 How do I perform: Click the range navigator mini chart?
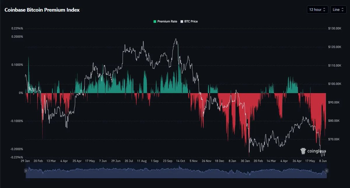[x=176, y=171]
